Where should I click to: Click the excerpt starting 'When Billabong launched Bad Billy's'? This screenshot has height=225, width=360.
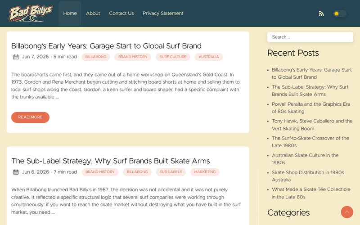(x=126, y=201)
